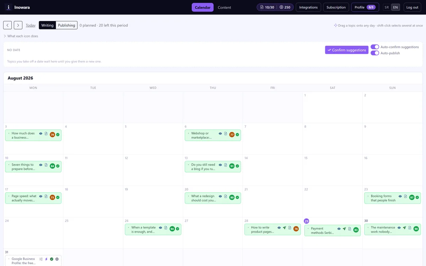The height and width of the screenshot is (266, 426).
Task: Open document icon on 'Page speed' card
Action: [46, 196]
